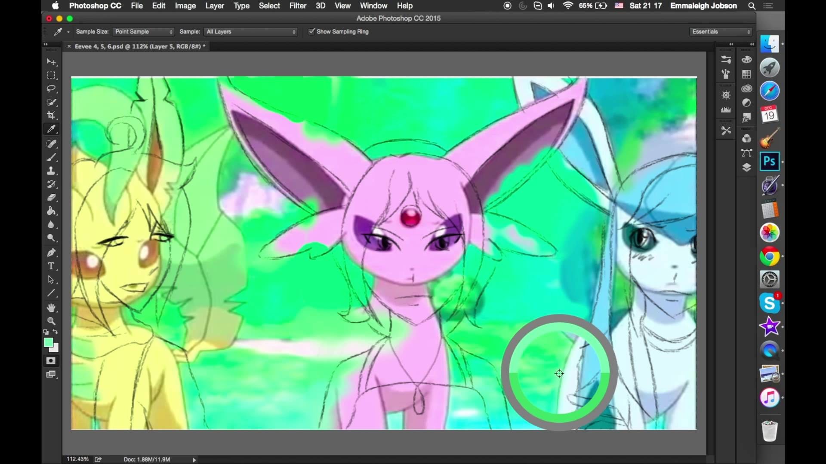The height and width of the screenshot is (464, 826).
Task: Click the status bar share icon
Action: [x=98, y=459]
